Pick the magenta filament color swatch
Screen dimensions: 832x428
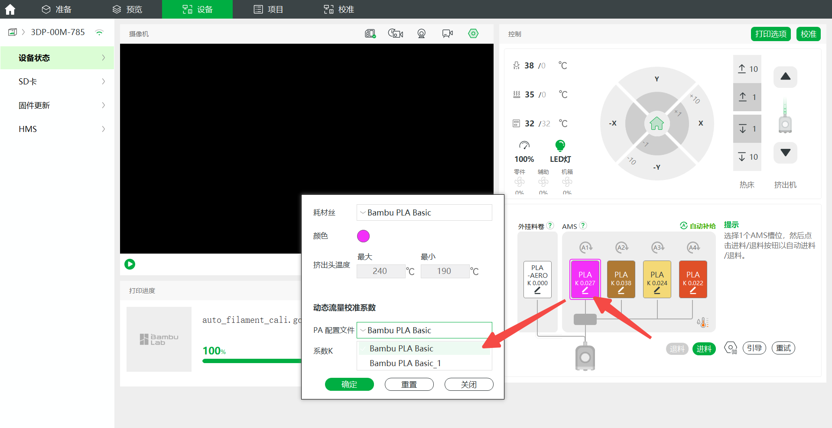pyautogui.click(x=363, y=236)
